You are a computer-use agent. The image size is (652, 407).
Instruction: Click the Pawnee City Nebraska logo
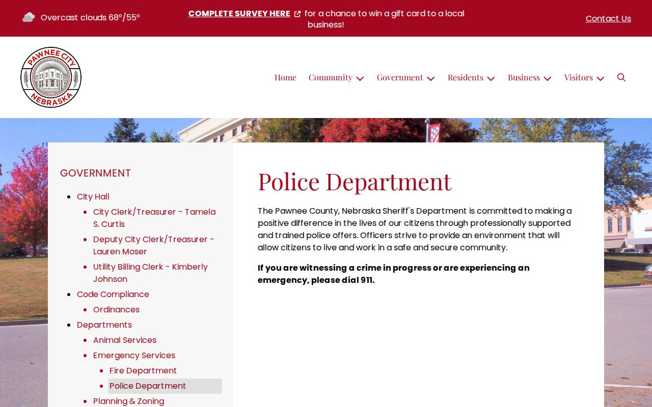[51, 77]
